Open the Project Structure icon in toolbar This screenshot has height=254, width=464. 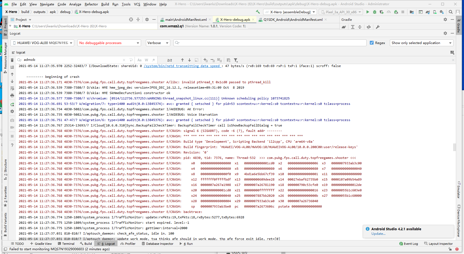tap(412, 12)
